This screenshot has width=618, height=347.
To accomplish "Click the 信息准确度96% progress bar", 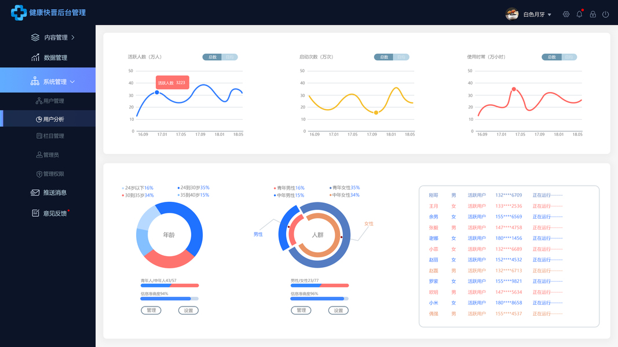I will [320, 298].
